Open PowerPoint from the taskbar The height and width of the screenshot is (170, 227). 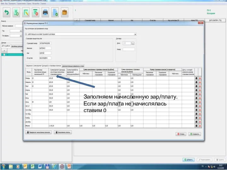pos(69,167)
